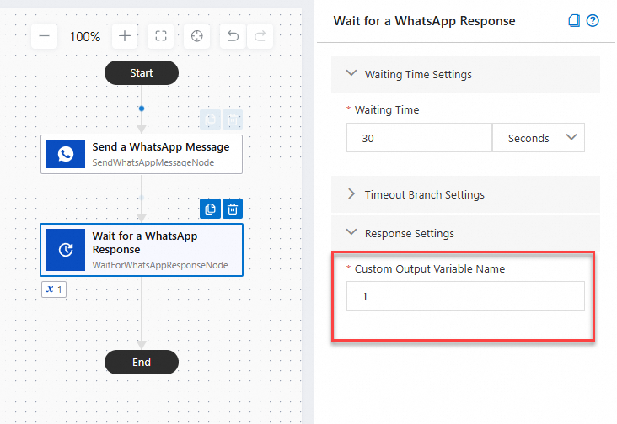Viewport: 617px width, 424px height.
Task: Select the Send a WhatsApp Message node
Action: [x=142, y=154]
